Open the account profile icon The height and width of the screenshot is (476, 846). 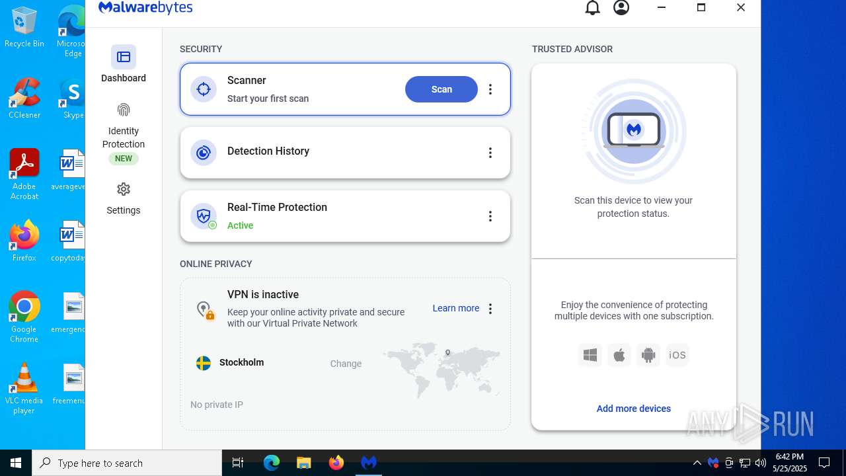tap(621, 8)
